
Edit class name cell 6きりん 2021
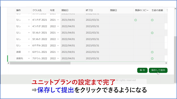(40, 52)
